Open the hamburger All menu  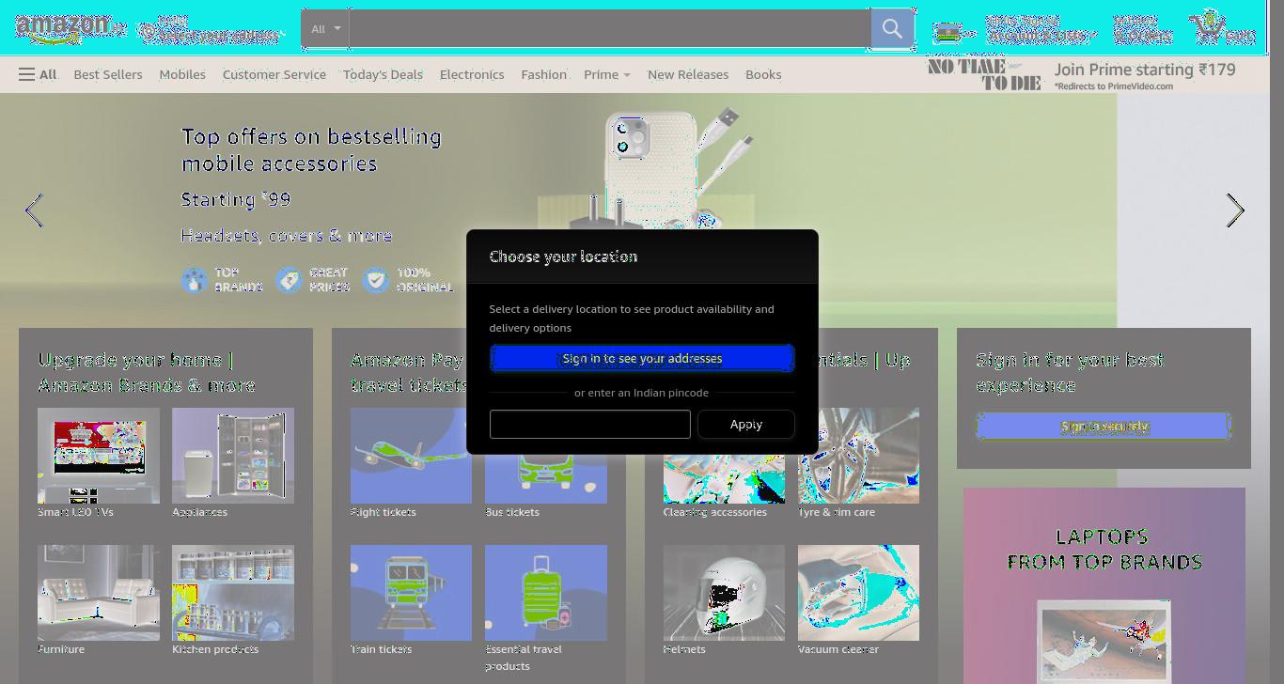38,74
